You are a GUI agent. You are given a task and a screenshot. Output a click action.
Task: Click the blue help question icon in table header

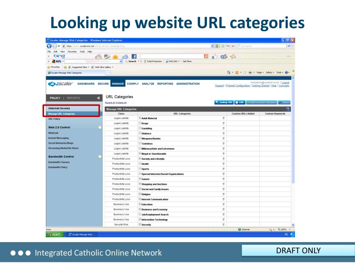[288, 109]
